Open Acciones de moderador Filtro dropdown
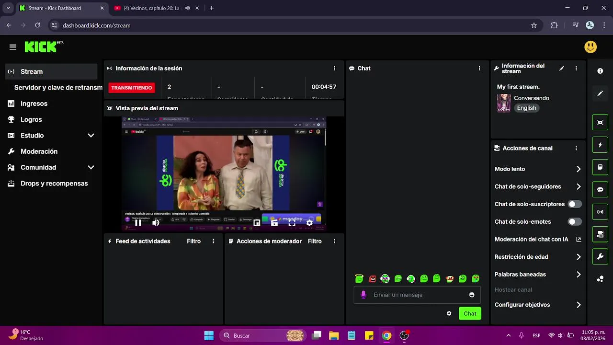This screenshot has height=345, width=613. coord(315,241)
